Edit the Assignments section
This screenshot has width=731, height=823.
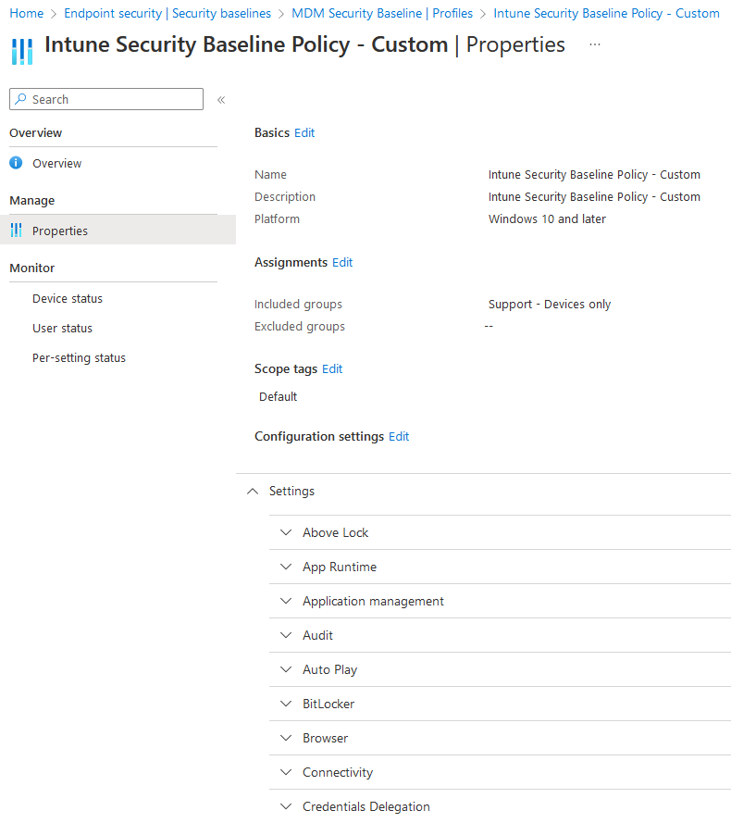tap(342, 262)
